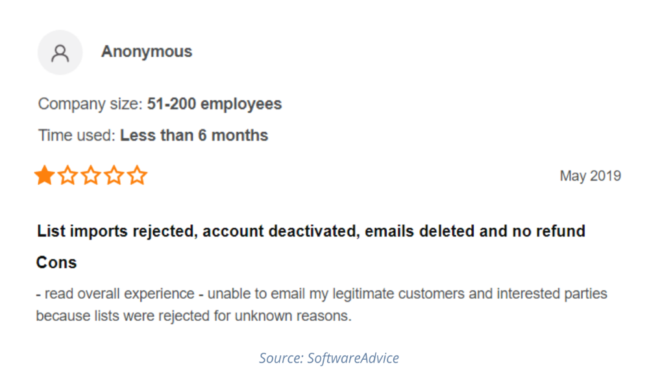Click the fourth empty star
649x389 pixels.
(114, 176)
